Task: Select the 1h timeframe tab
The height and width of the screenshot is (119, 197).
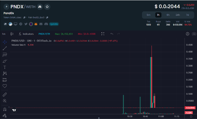Action: click(x=158, y=15)
